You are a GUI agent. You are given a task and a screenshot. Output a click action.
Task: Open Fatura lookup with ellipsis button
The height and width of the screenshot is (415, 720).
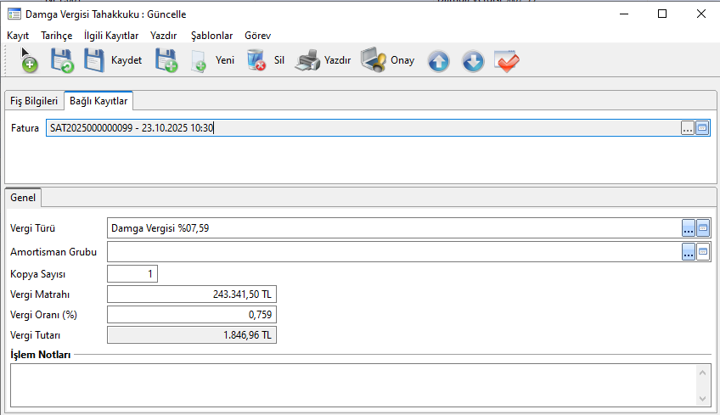click(687, 128)
